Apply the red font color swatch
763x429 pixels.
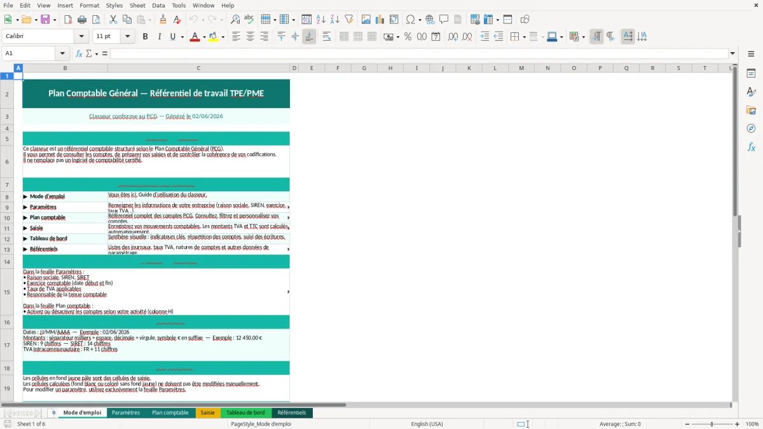click(193, 37)
